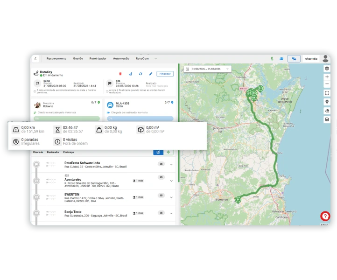Screen dimensions: 337x280
Task: Click map marker 01
Action: (x=260, y=89)
